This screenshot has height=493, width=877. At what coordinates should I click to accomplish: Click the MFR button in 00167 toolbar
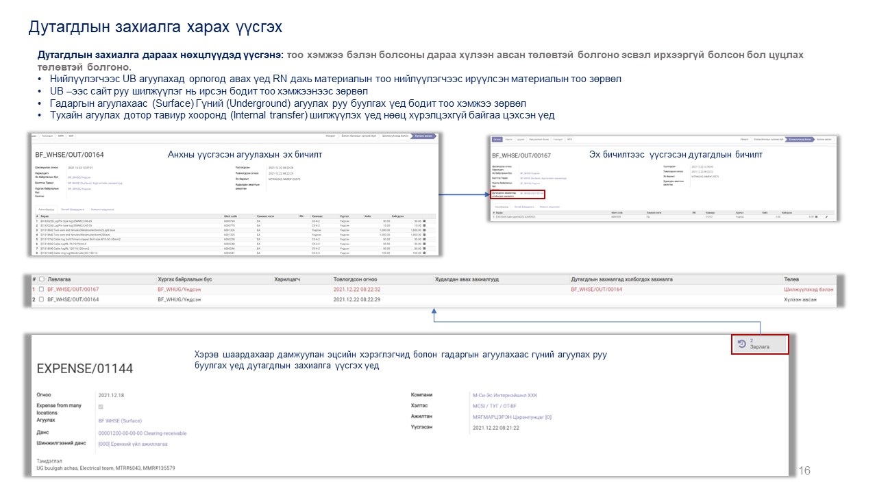click(x=569, y=139)
